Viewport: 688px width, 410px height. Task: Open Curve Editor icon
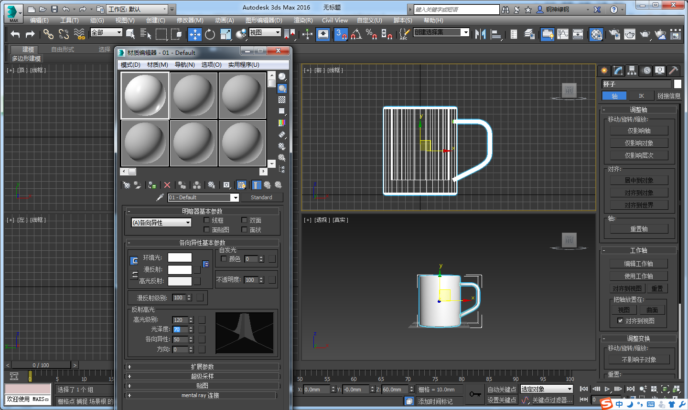563,34
